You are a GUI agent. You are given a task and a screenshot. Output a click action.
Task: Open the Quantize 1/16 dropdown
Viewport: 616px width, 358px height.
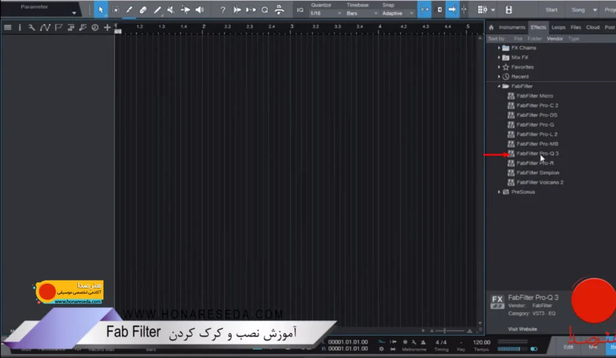point(325,13)
